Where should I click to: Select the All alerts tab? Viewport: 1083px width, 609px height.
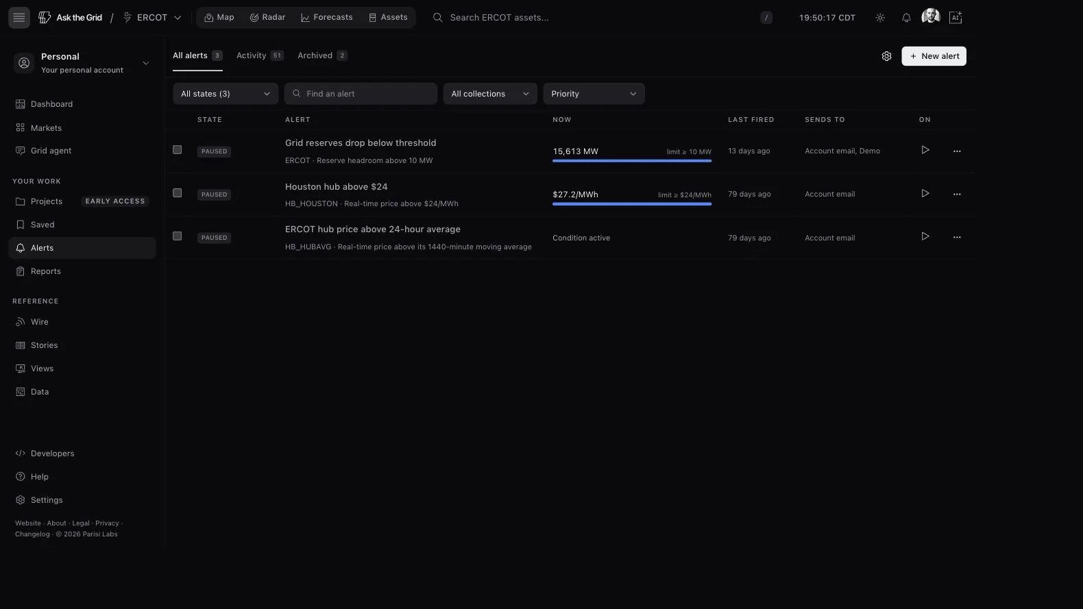(x=197, y=55)
